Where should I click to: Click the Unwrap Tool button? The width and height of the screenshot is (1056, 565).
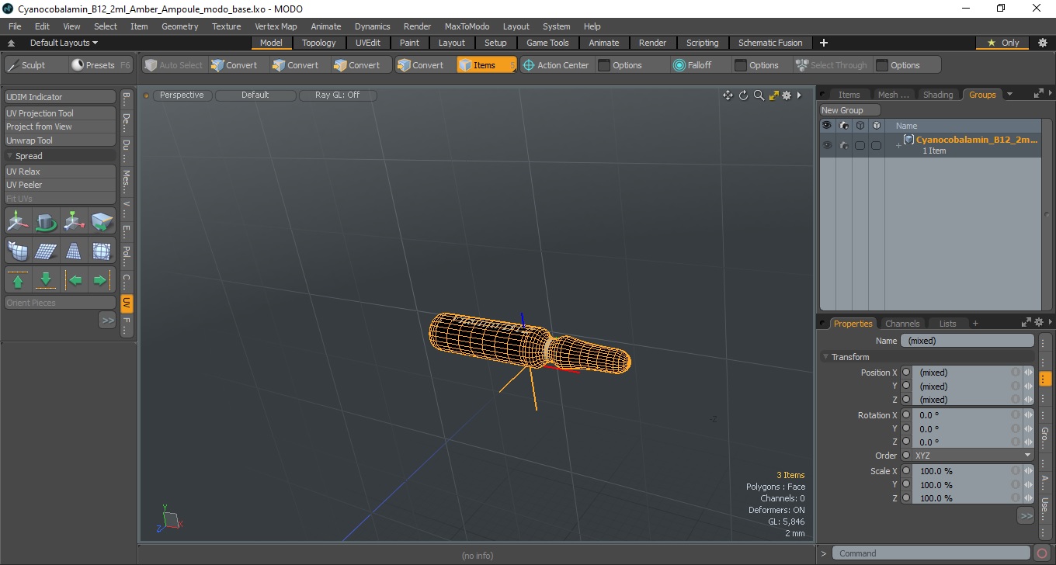click(60, 140)
